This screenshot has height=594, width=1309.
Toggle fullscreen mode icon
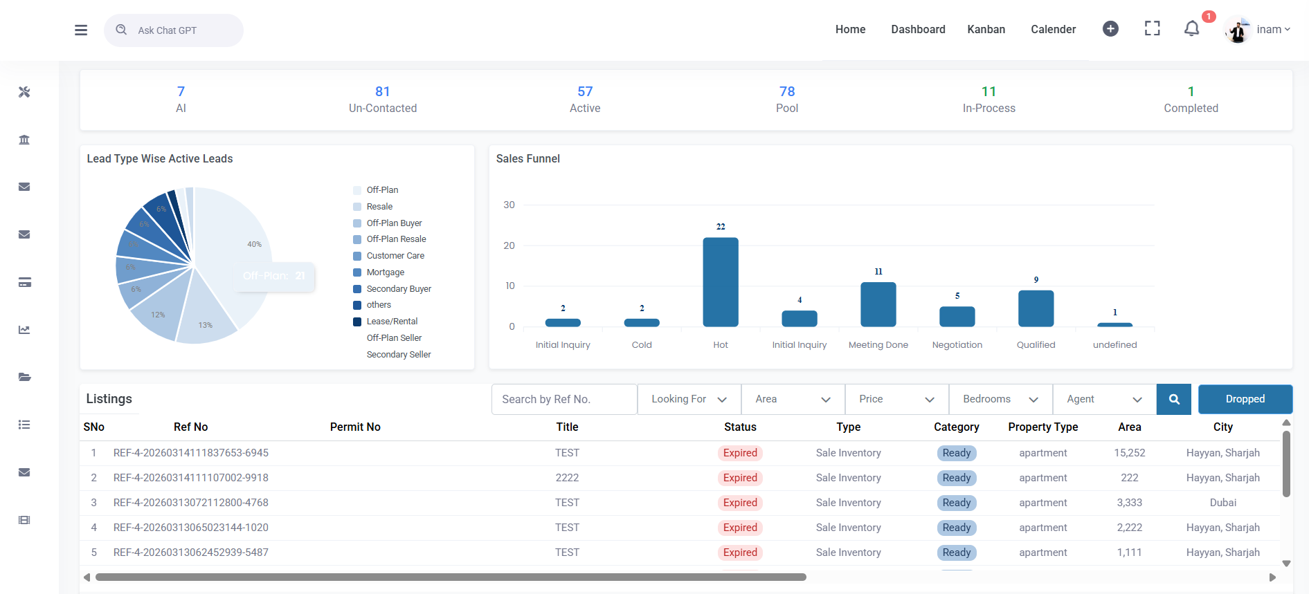click(x=1152, y=28)
